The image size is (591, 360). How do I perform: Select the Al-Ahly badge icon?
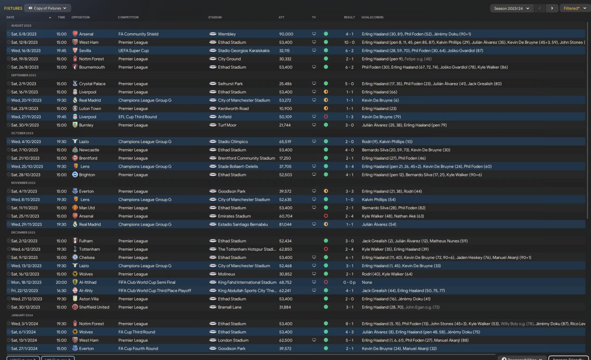[x=75, y=291]
